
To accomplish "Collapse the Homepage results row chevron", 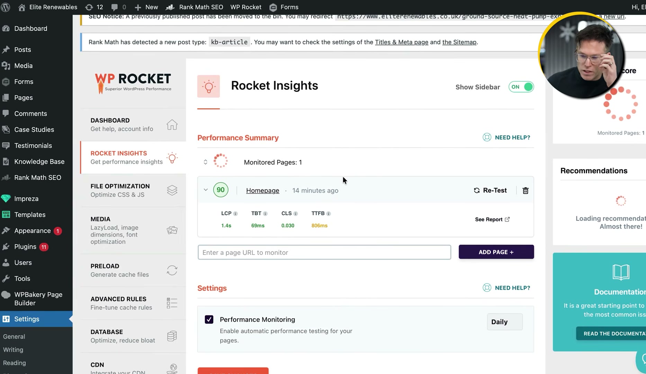I will [x=205, y=190].
